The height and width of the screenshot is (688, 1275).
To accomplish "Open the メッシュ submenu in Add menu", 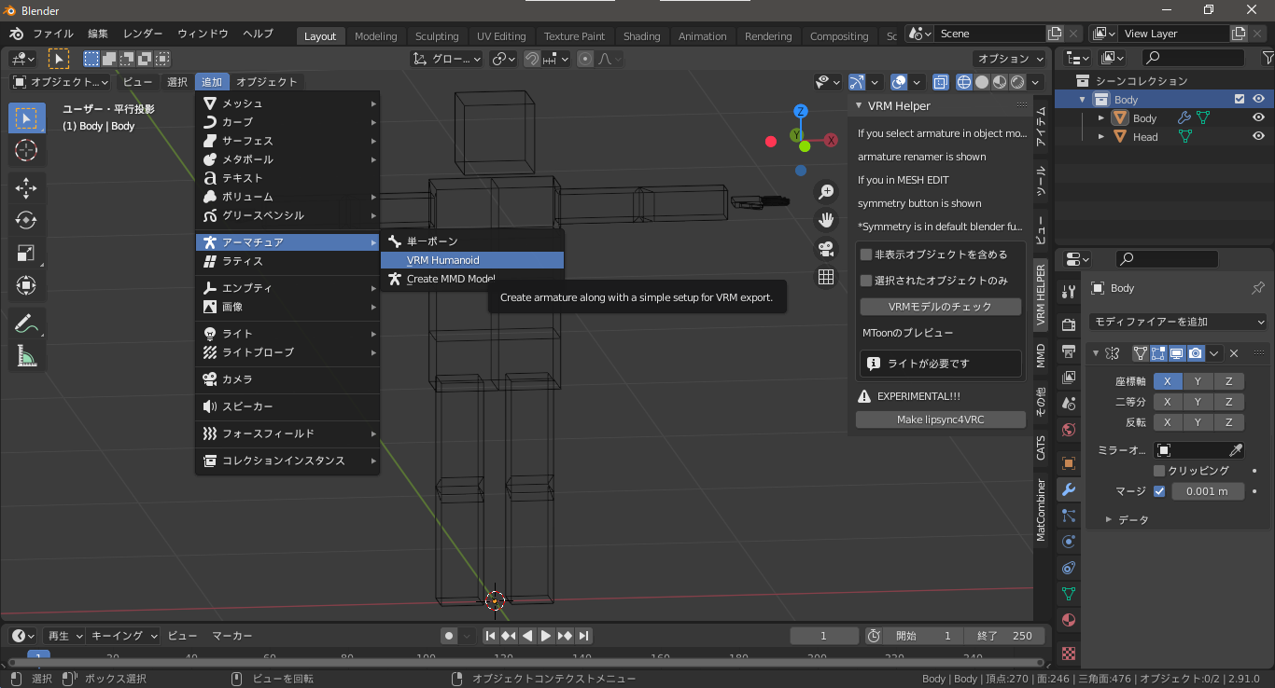I will pyautogui.click(x=287, y=103).
